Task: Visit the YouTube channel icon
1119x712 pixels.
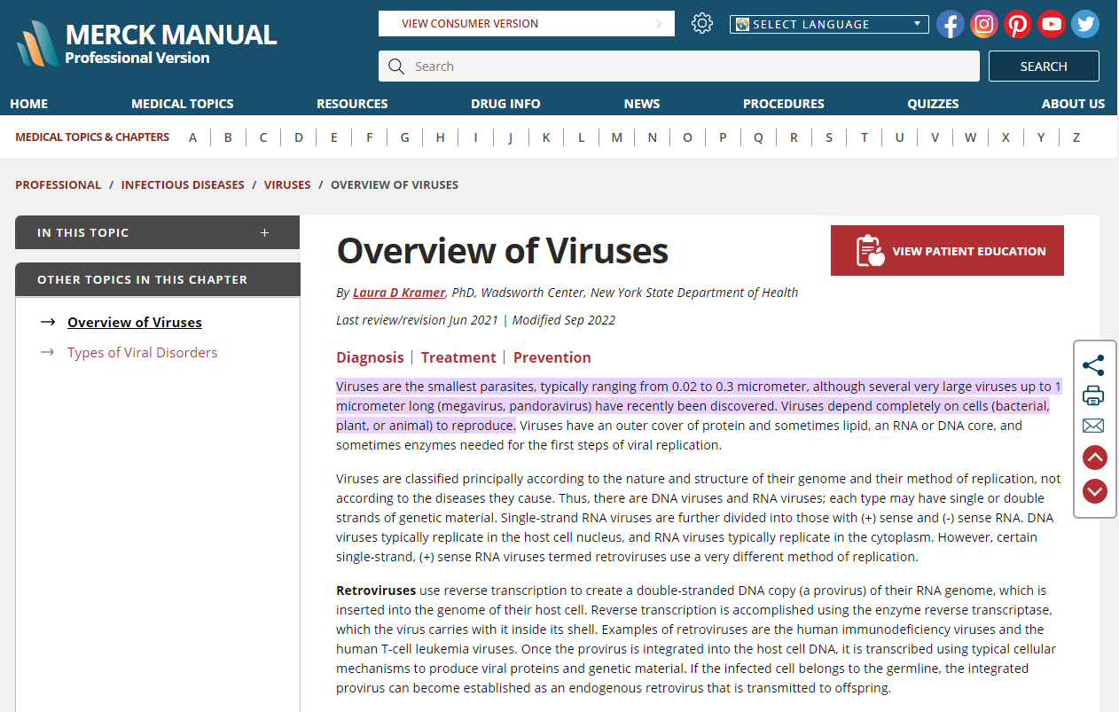Action: coord(1052,24)
